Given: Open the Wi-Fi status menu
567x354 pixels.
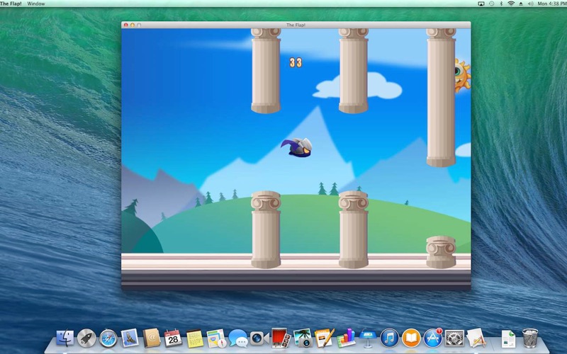Looking at the screenshot, I should pyautogui.click(x=511, y=4).
